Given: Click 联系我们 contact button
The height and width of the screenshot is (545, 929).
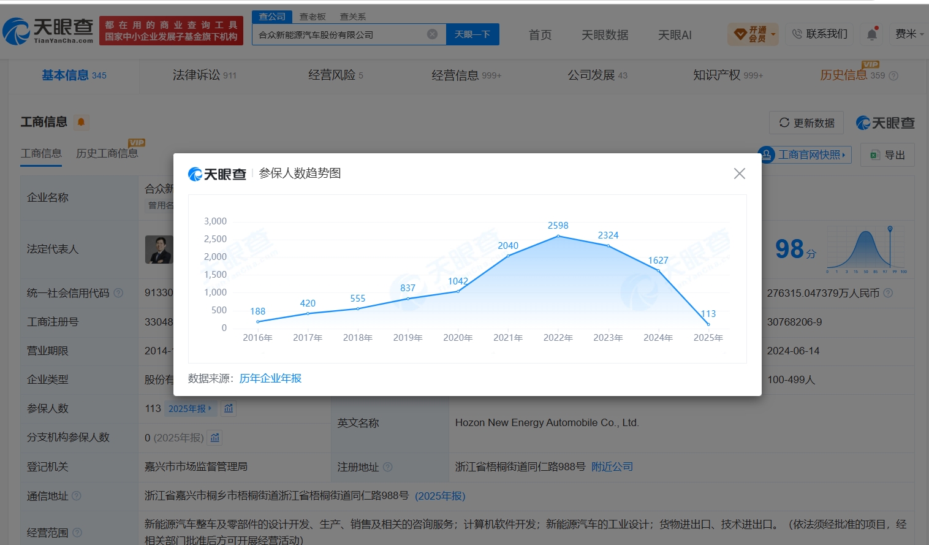Looking at the screenshot, I should click(820, 34).
